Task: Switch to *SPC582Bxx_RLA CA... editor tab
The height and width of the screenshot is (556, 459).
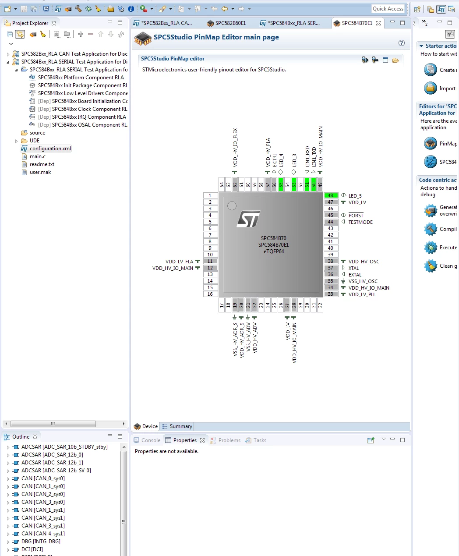Action: point(162,23)
